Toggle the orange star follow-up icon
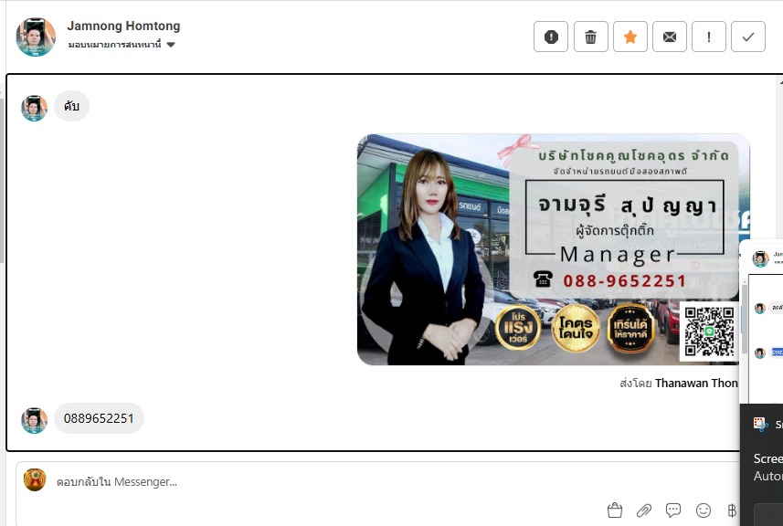 (630, 37)
